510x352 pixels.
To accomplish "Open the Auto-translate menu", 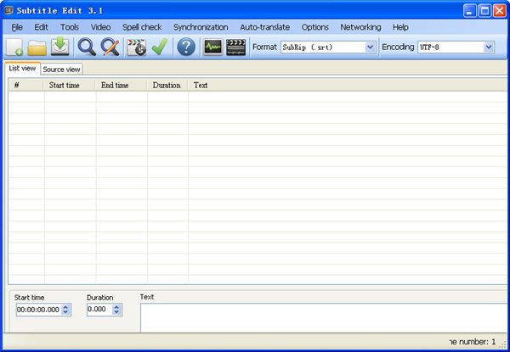I will point(264,27).
